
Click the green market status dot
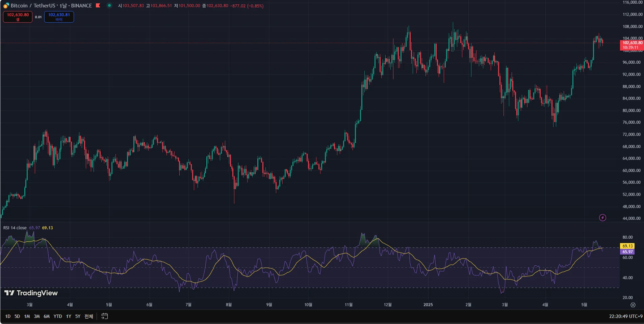[109, 5]
